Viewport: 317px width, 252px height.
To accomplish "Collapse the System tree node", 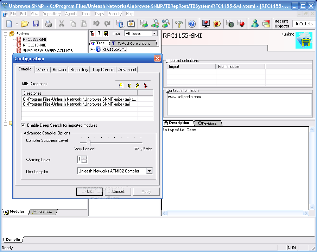I will 6,34.
